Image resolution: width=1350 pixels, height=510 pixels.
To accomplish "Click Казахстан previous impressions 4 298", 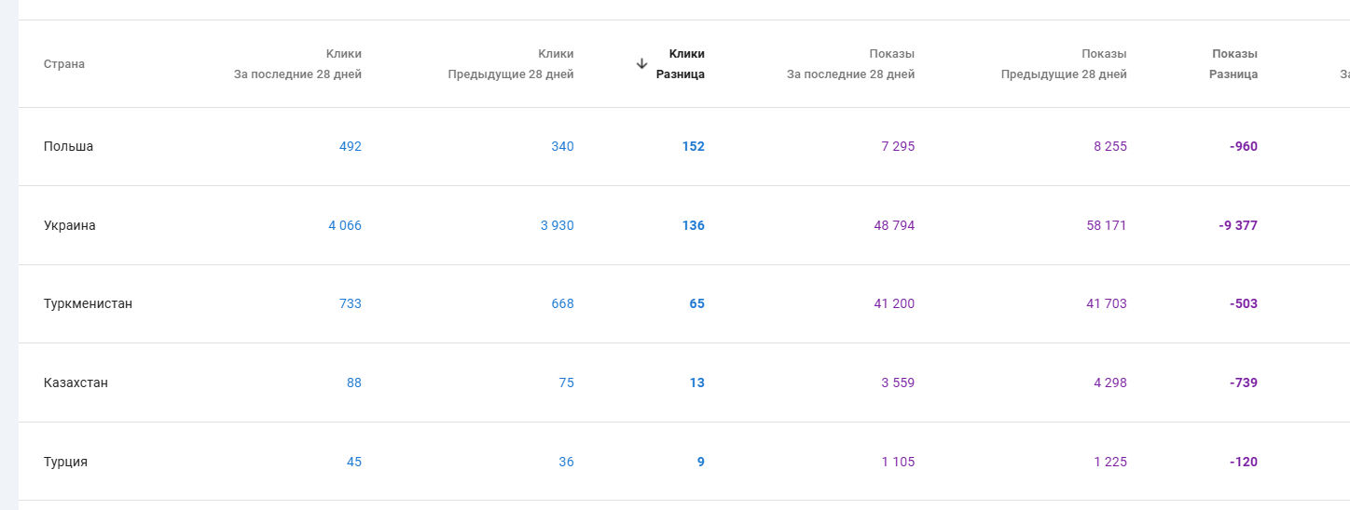I will click(x=1109, y=382).
